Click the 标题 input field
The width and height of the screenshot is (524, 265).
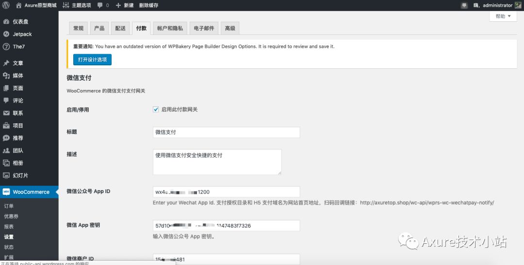(226, 132)
